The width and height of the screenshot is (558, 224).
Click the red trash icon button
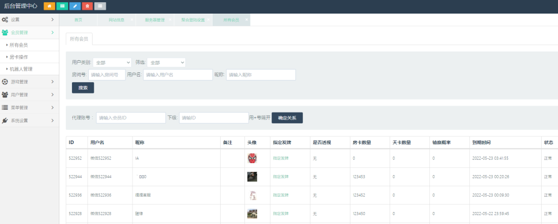87,6
